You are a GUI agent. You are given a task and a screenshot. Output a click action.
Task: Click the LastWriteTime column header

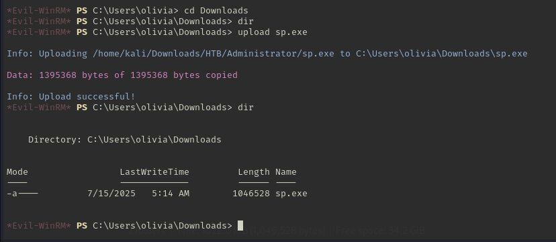tap(154, 172)
